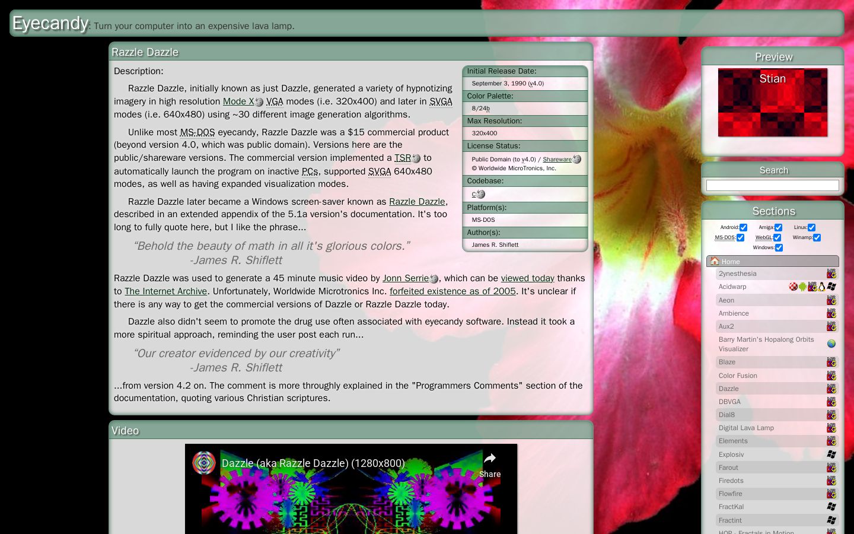Toggle the MS-DOS section checkbox
This screenshot has height=534, width=854.
pos(740,237)
